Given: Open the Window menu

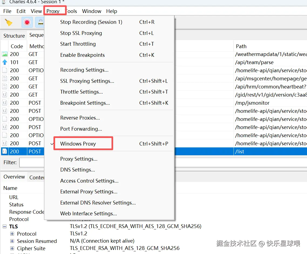Looking at the screenshot, I should (x=92, y=11).
